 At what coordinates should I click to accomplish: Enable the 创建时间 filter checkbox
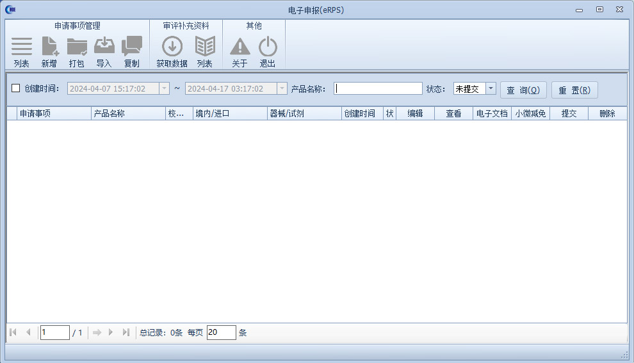pos(16,89)
